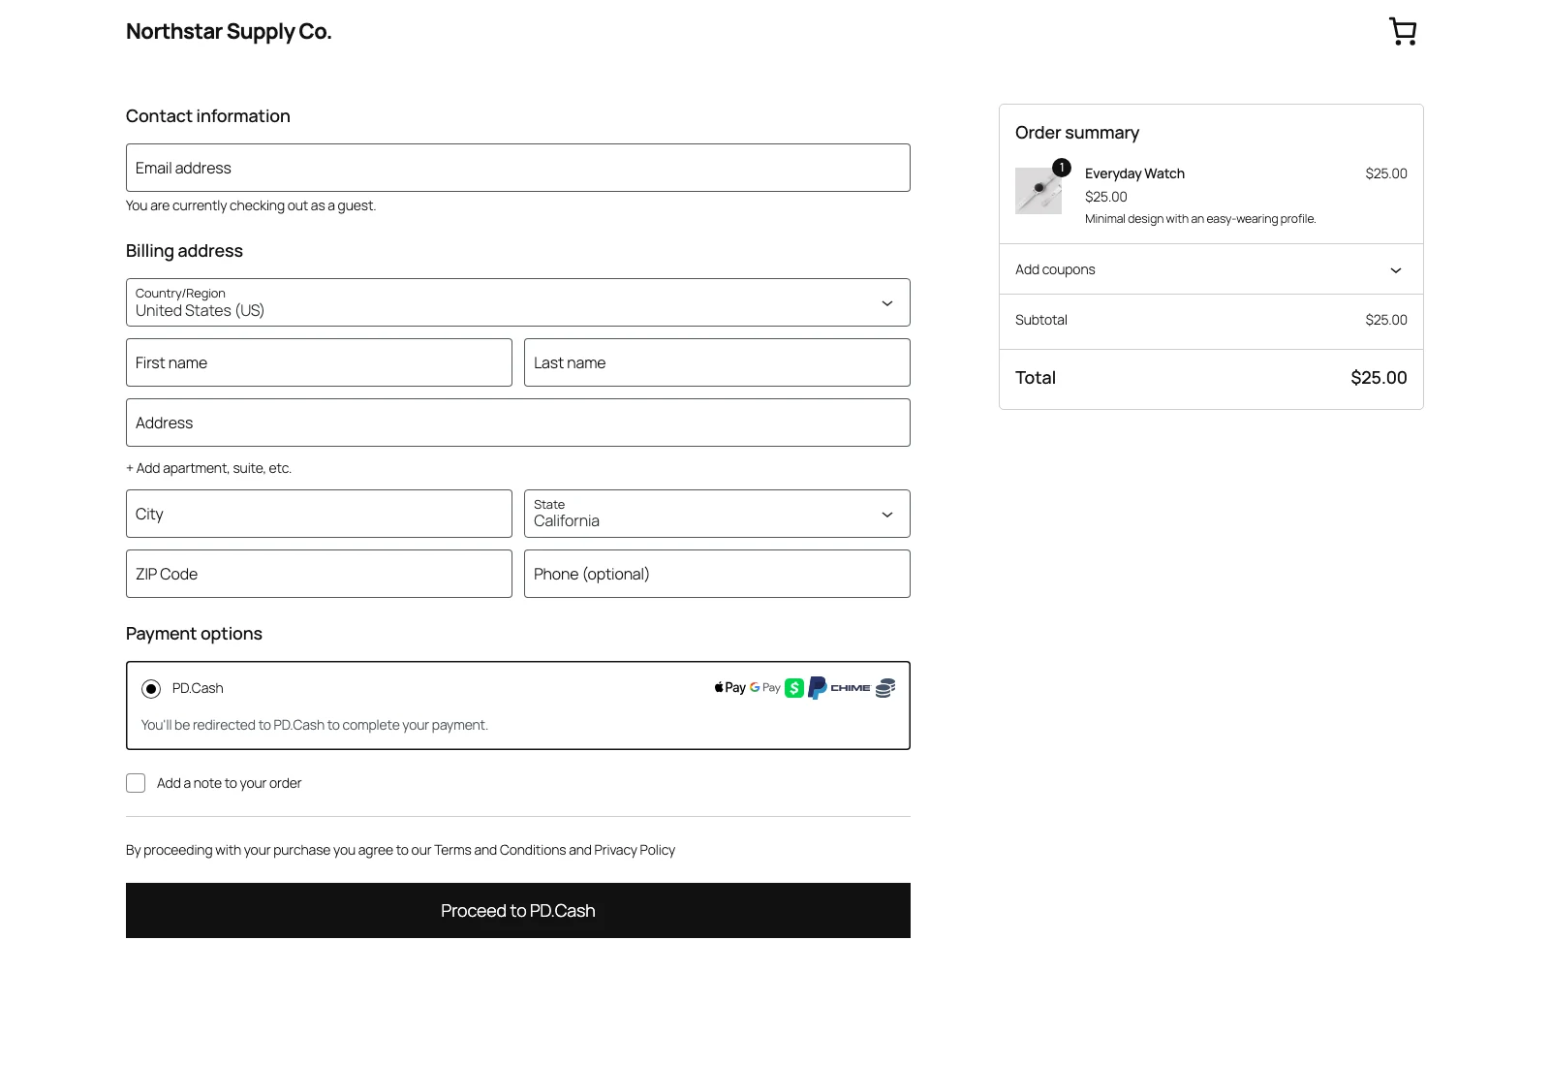This screenshot has height=1066, width=1550.
Task: Click the watch description 'Minimal design' text
Action: [x=1200, y=219]
